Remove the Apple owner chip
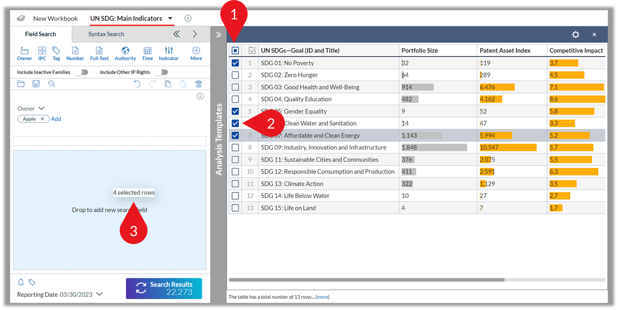This screenshot has height=310, width=618. [x=42, y=119]
